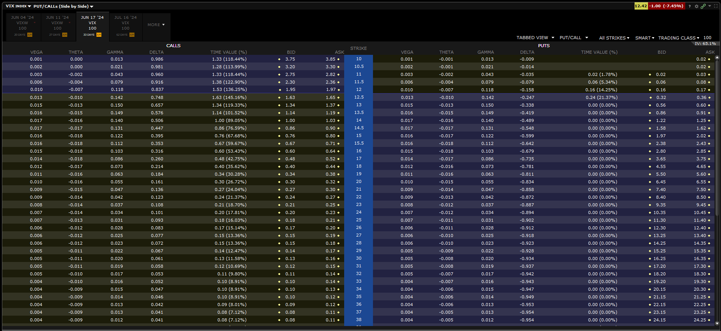Click the green chain link icon
This screenshot has height=331, width=721.
pos(703,6)
